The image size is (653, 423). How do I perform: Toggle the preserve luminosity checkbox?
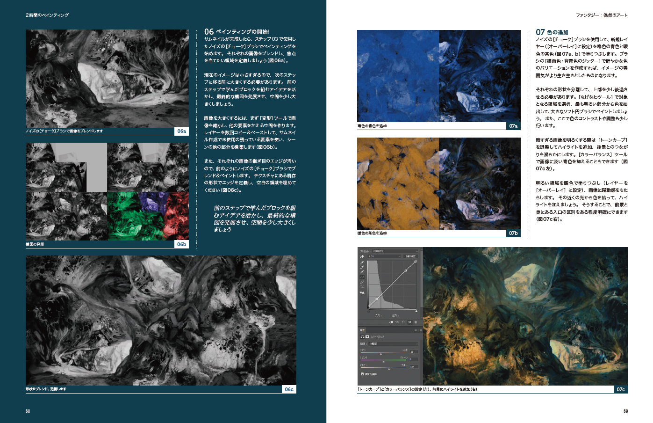click(362, 374)
